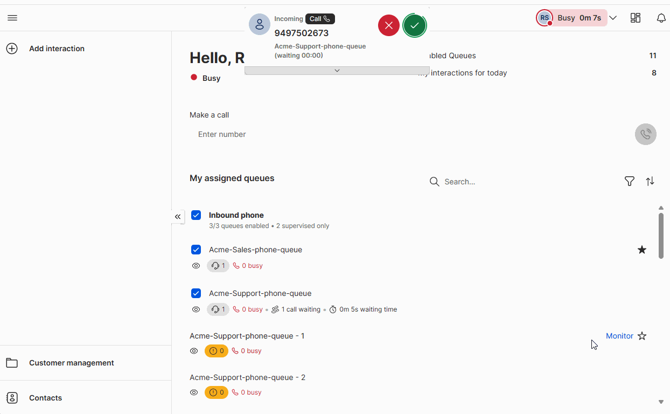Expand the incoming call panel chevron
The height and width of the screenshot is (414, 670).
coord(337,71)
